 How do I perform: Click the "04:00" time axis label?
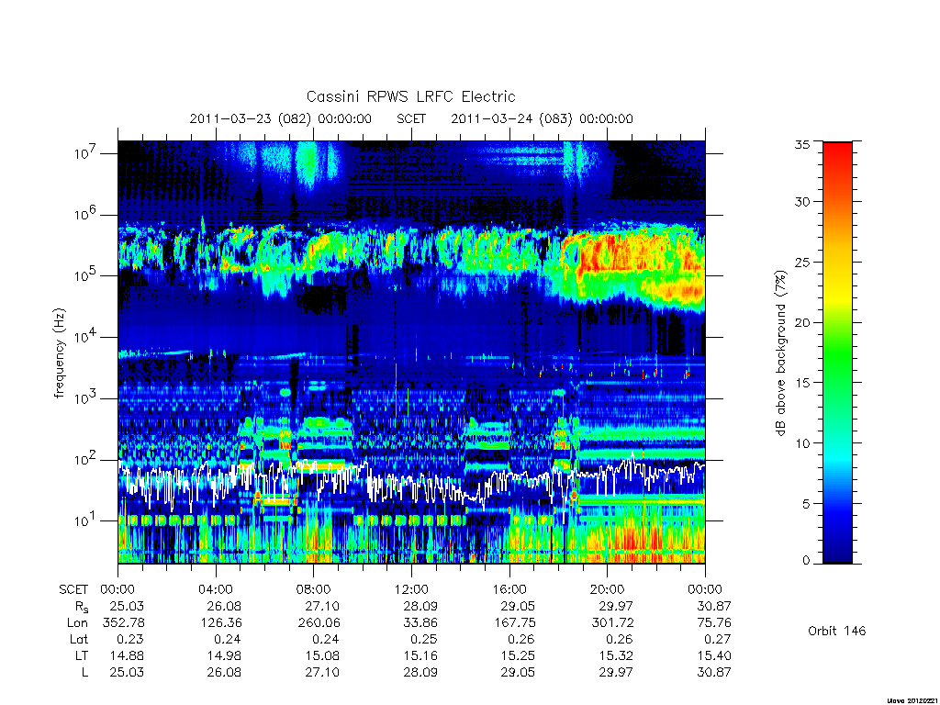tap(215, 590)
